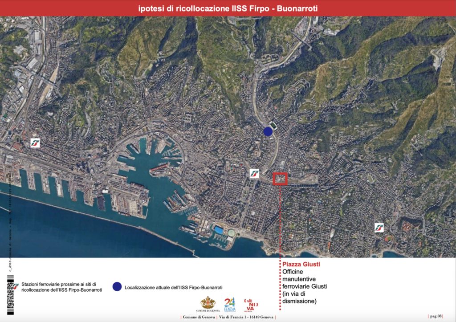Click the blue dot marker on the map

point(268,131)
